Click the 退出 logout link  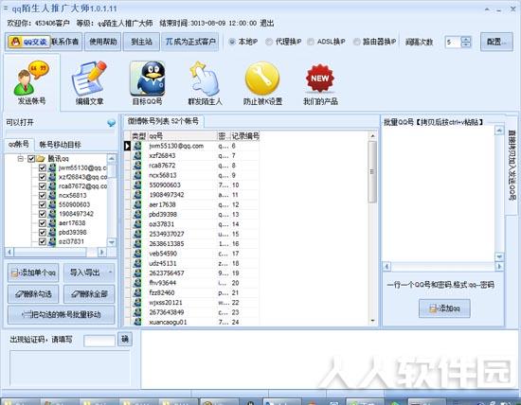[x=266, y=24]
